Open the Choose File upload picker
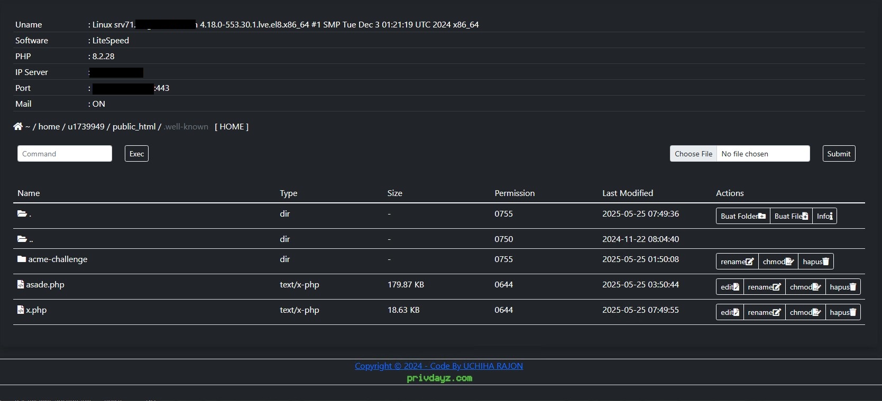The width and height of the screenshot is (882, 401). coord(693,154)
